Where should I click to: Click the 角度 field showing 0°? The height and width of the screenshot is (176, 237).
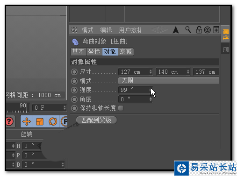pyautogui.click(x=135, y=99)
